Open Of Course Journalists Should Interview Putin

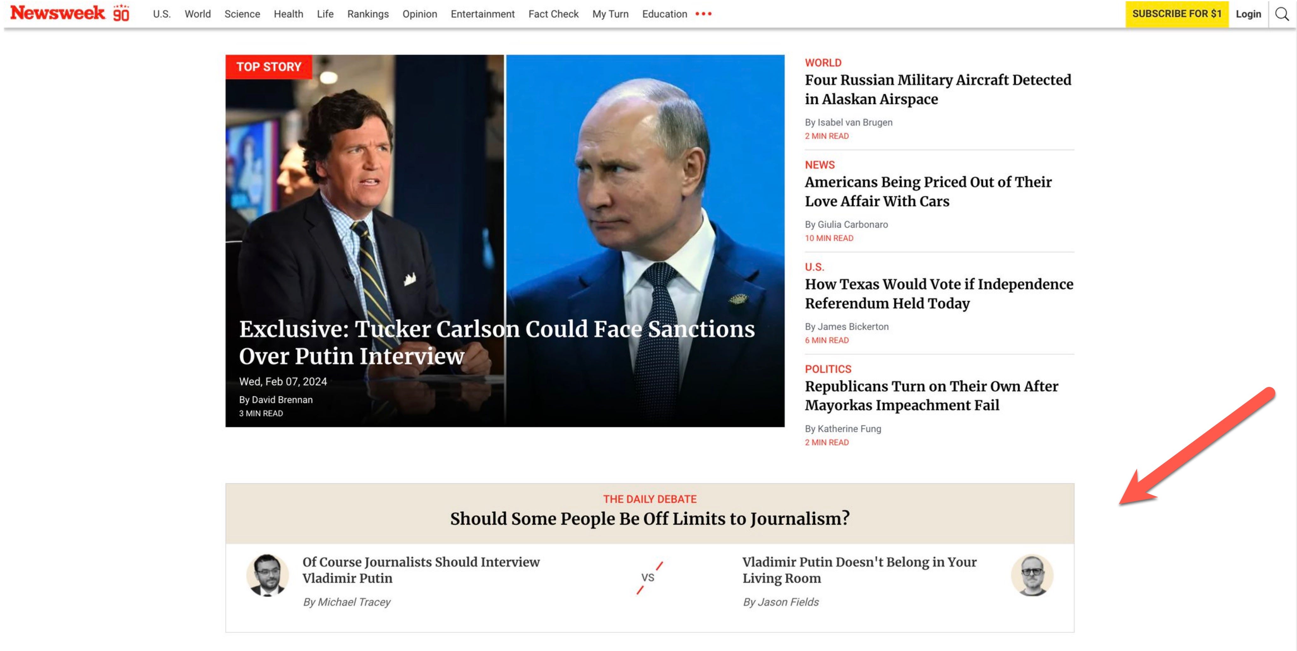click(421, 570)
